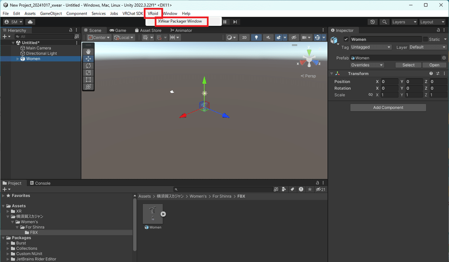This screenshot has height=262, width=449.
Task: Open the Center pivot dropdown
Action: 99,37
